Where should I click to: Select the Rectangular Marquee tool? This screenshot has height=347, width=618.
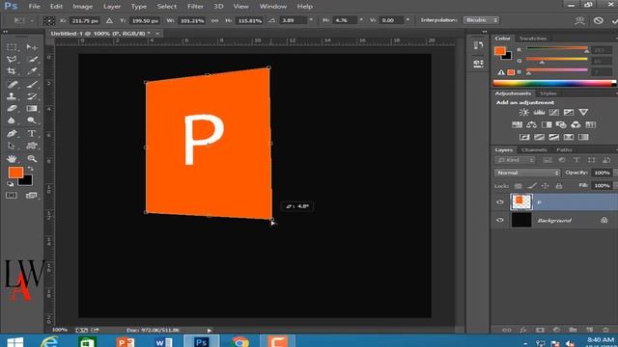(12, 47)
